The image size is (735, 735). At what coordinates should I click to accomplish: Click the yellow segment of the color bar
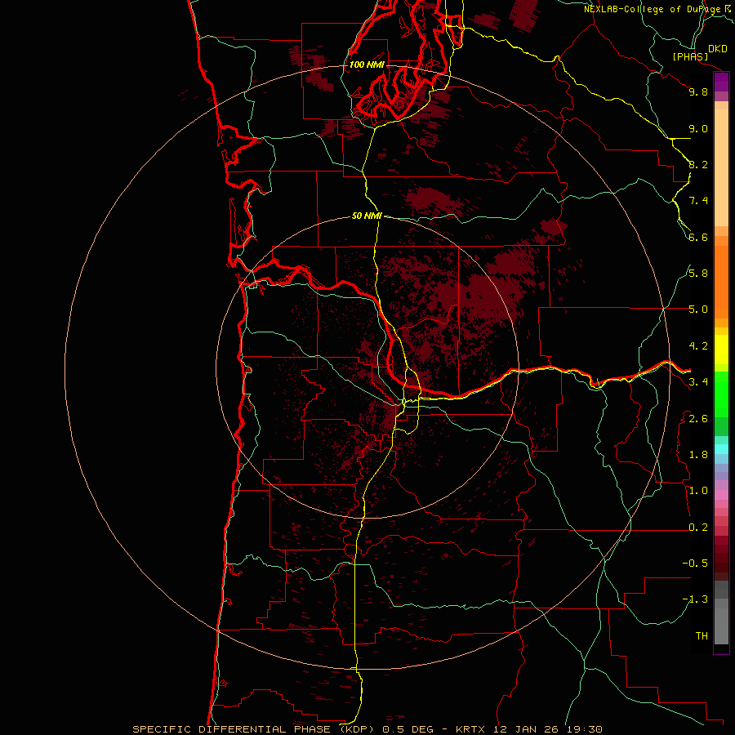(721, 350)
